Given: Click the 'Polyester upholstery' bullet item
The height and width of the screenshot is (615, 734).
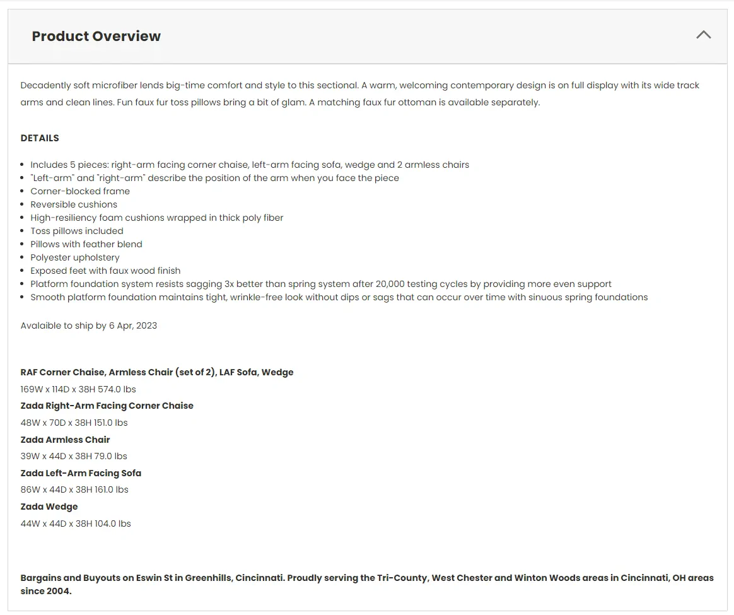Looking at the screenshot, I should point(75,257).
